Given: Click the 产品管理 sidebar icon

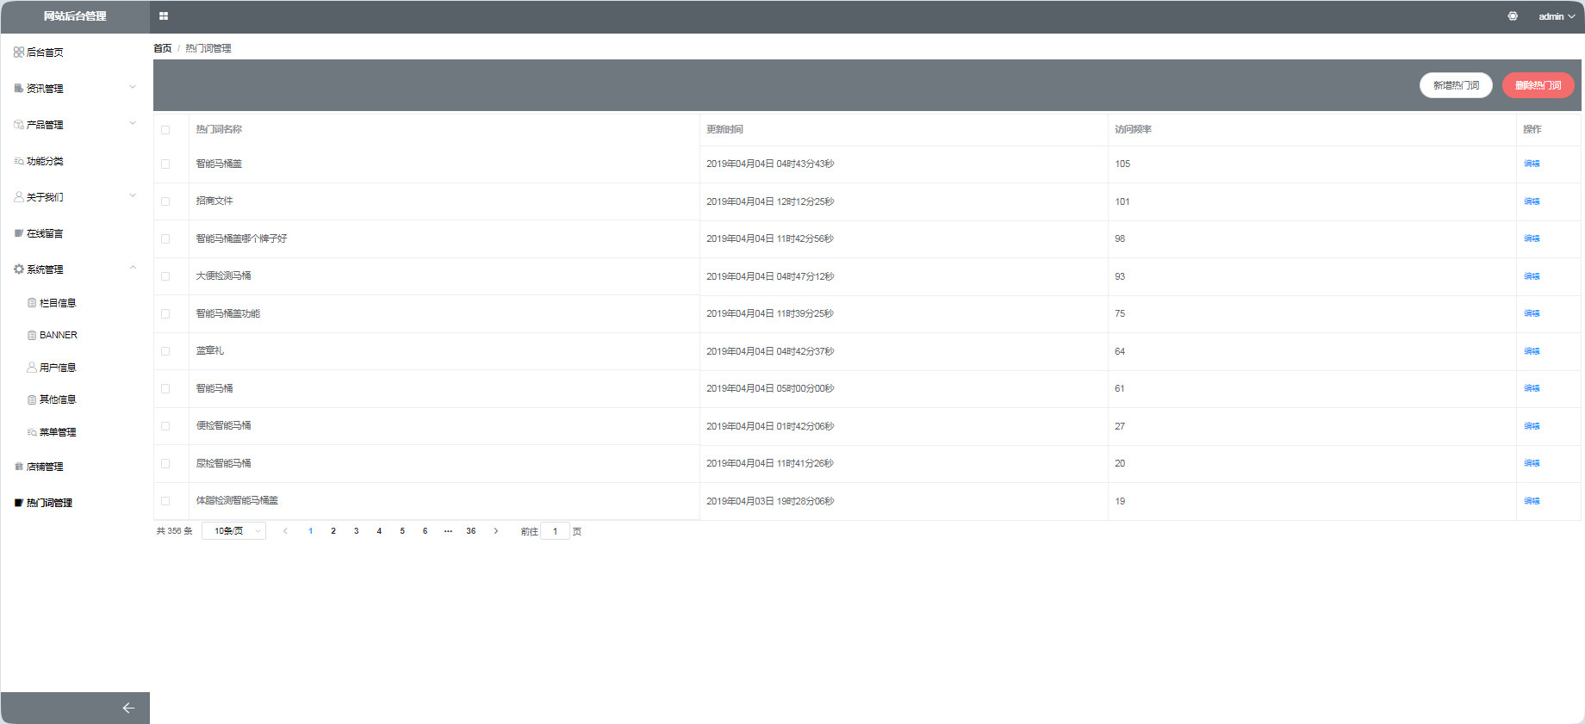Looking at the screenshot, I should point(19,125).
